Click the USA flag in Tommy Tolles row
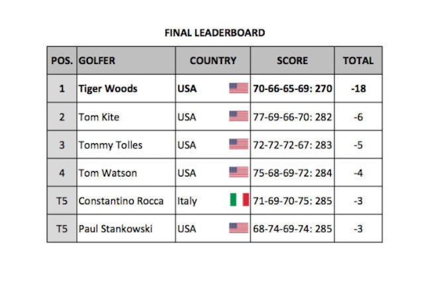This screenshot has height=286, width=430. click(239, 144)
